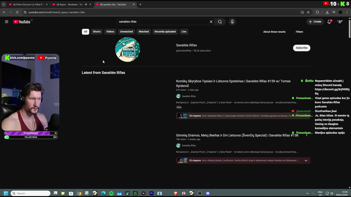This screenshot has height=197, width=351.
Task: View site information icon in address bar
Action: (x=25, y=12)
